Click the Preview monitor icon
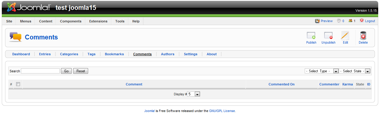 317,21
